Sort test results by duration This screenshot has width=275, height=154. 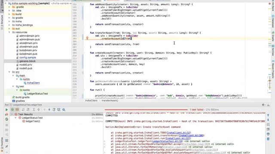[x=28, y=110]
